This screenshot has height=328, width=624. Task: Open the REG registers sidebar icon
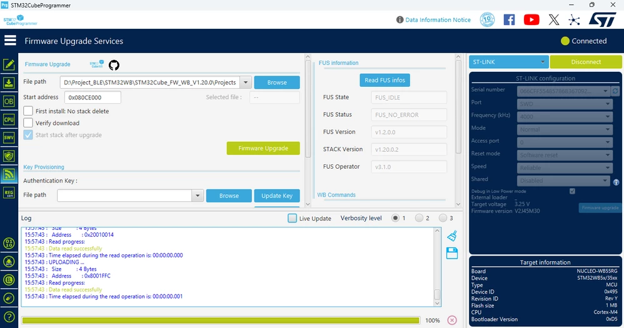(x=9, y=193)
